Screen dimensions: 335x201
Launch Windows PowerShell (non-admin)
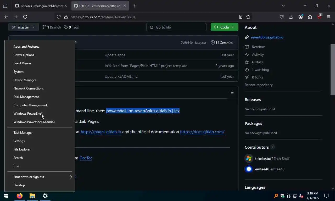tap(40, 114)
